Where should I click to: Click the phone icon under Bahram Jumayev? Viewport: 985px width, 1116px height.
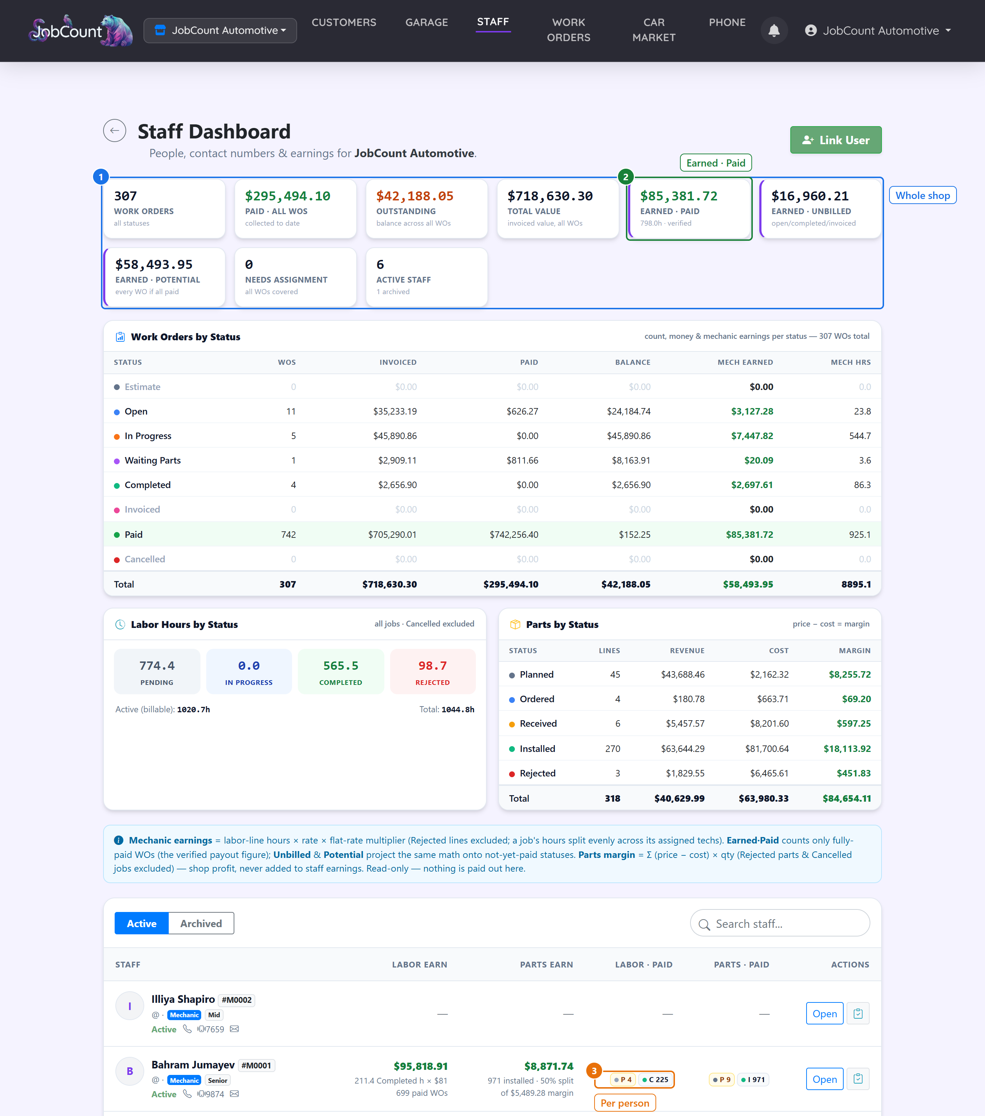pos(187,1094)
